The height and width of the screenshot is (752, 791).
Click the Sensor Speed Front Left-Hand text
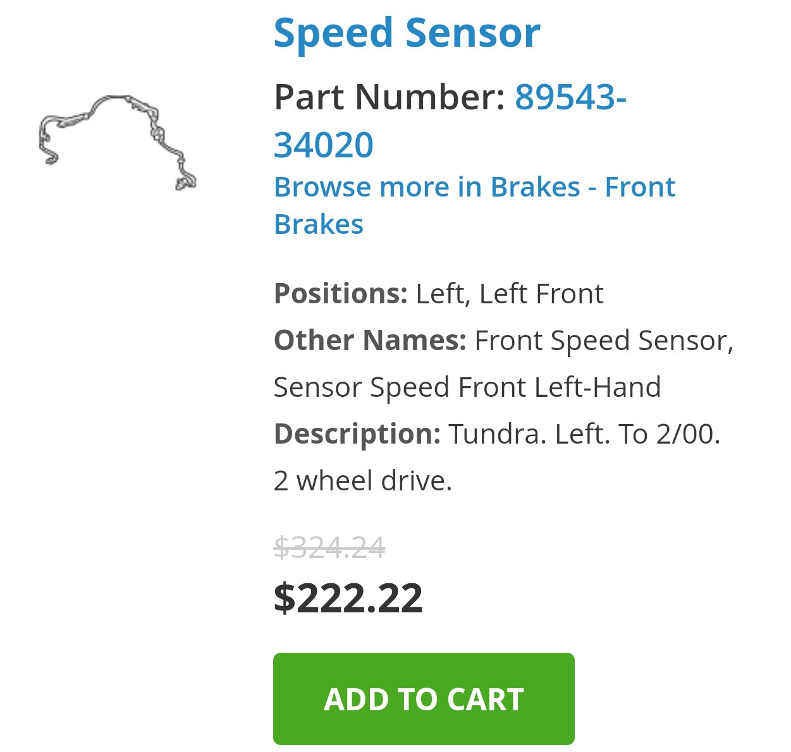coord(467,387)
